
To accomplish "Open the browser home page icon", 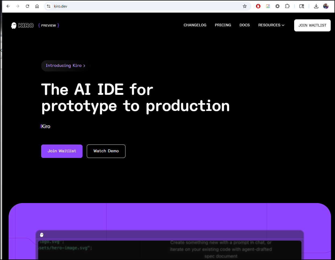I will tap(37, 6).
